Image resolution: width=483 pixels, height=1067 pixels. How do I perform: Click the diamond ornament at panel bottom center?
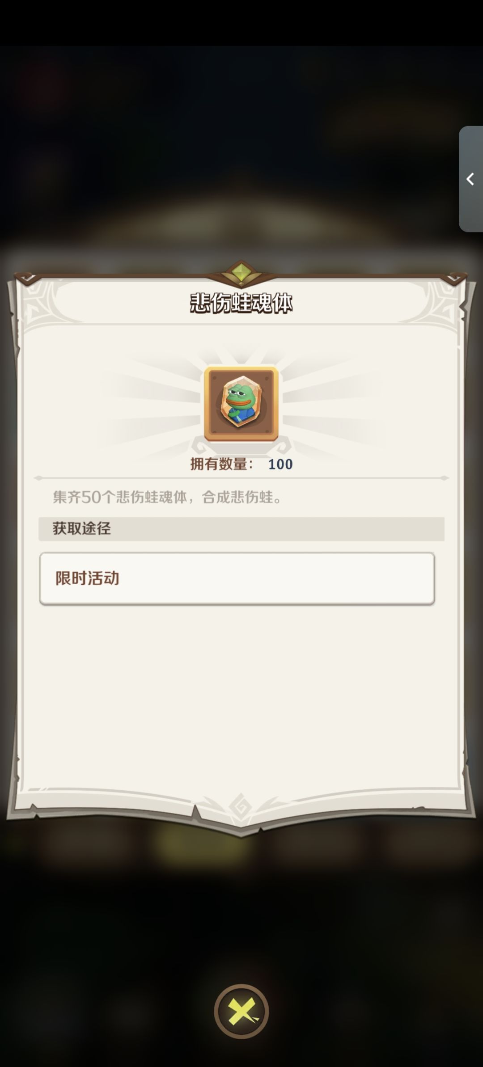tap(241, 807)
